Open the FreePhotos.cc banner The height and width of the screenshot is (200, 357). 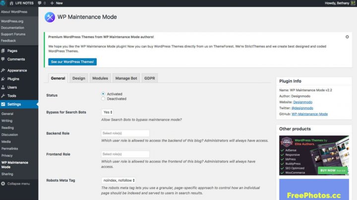314,190
